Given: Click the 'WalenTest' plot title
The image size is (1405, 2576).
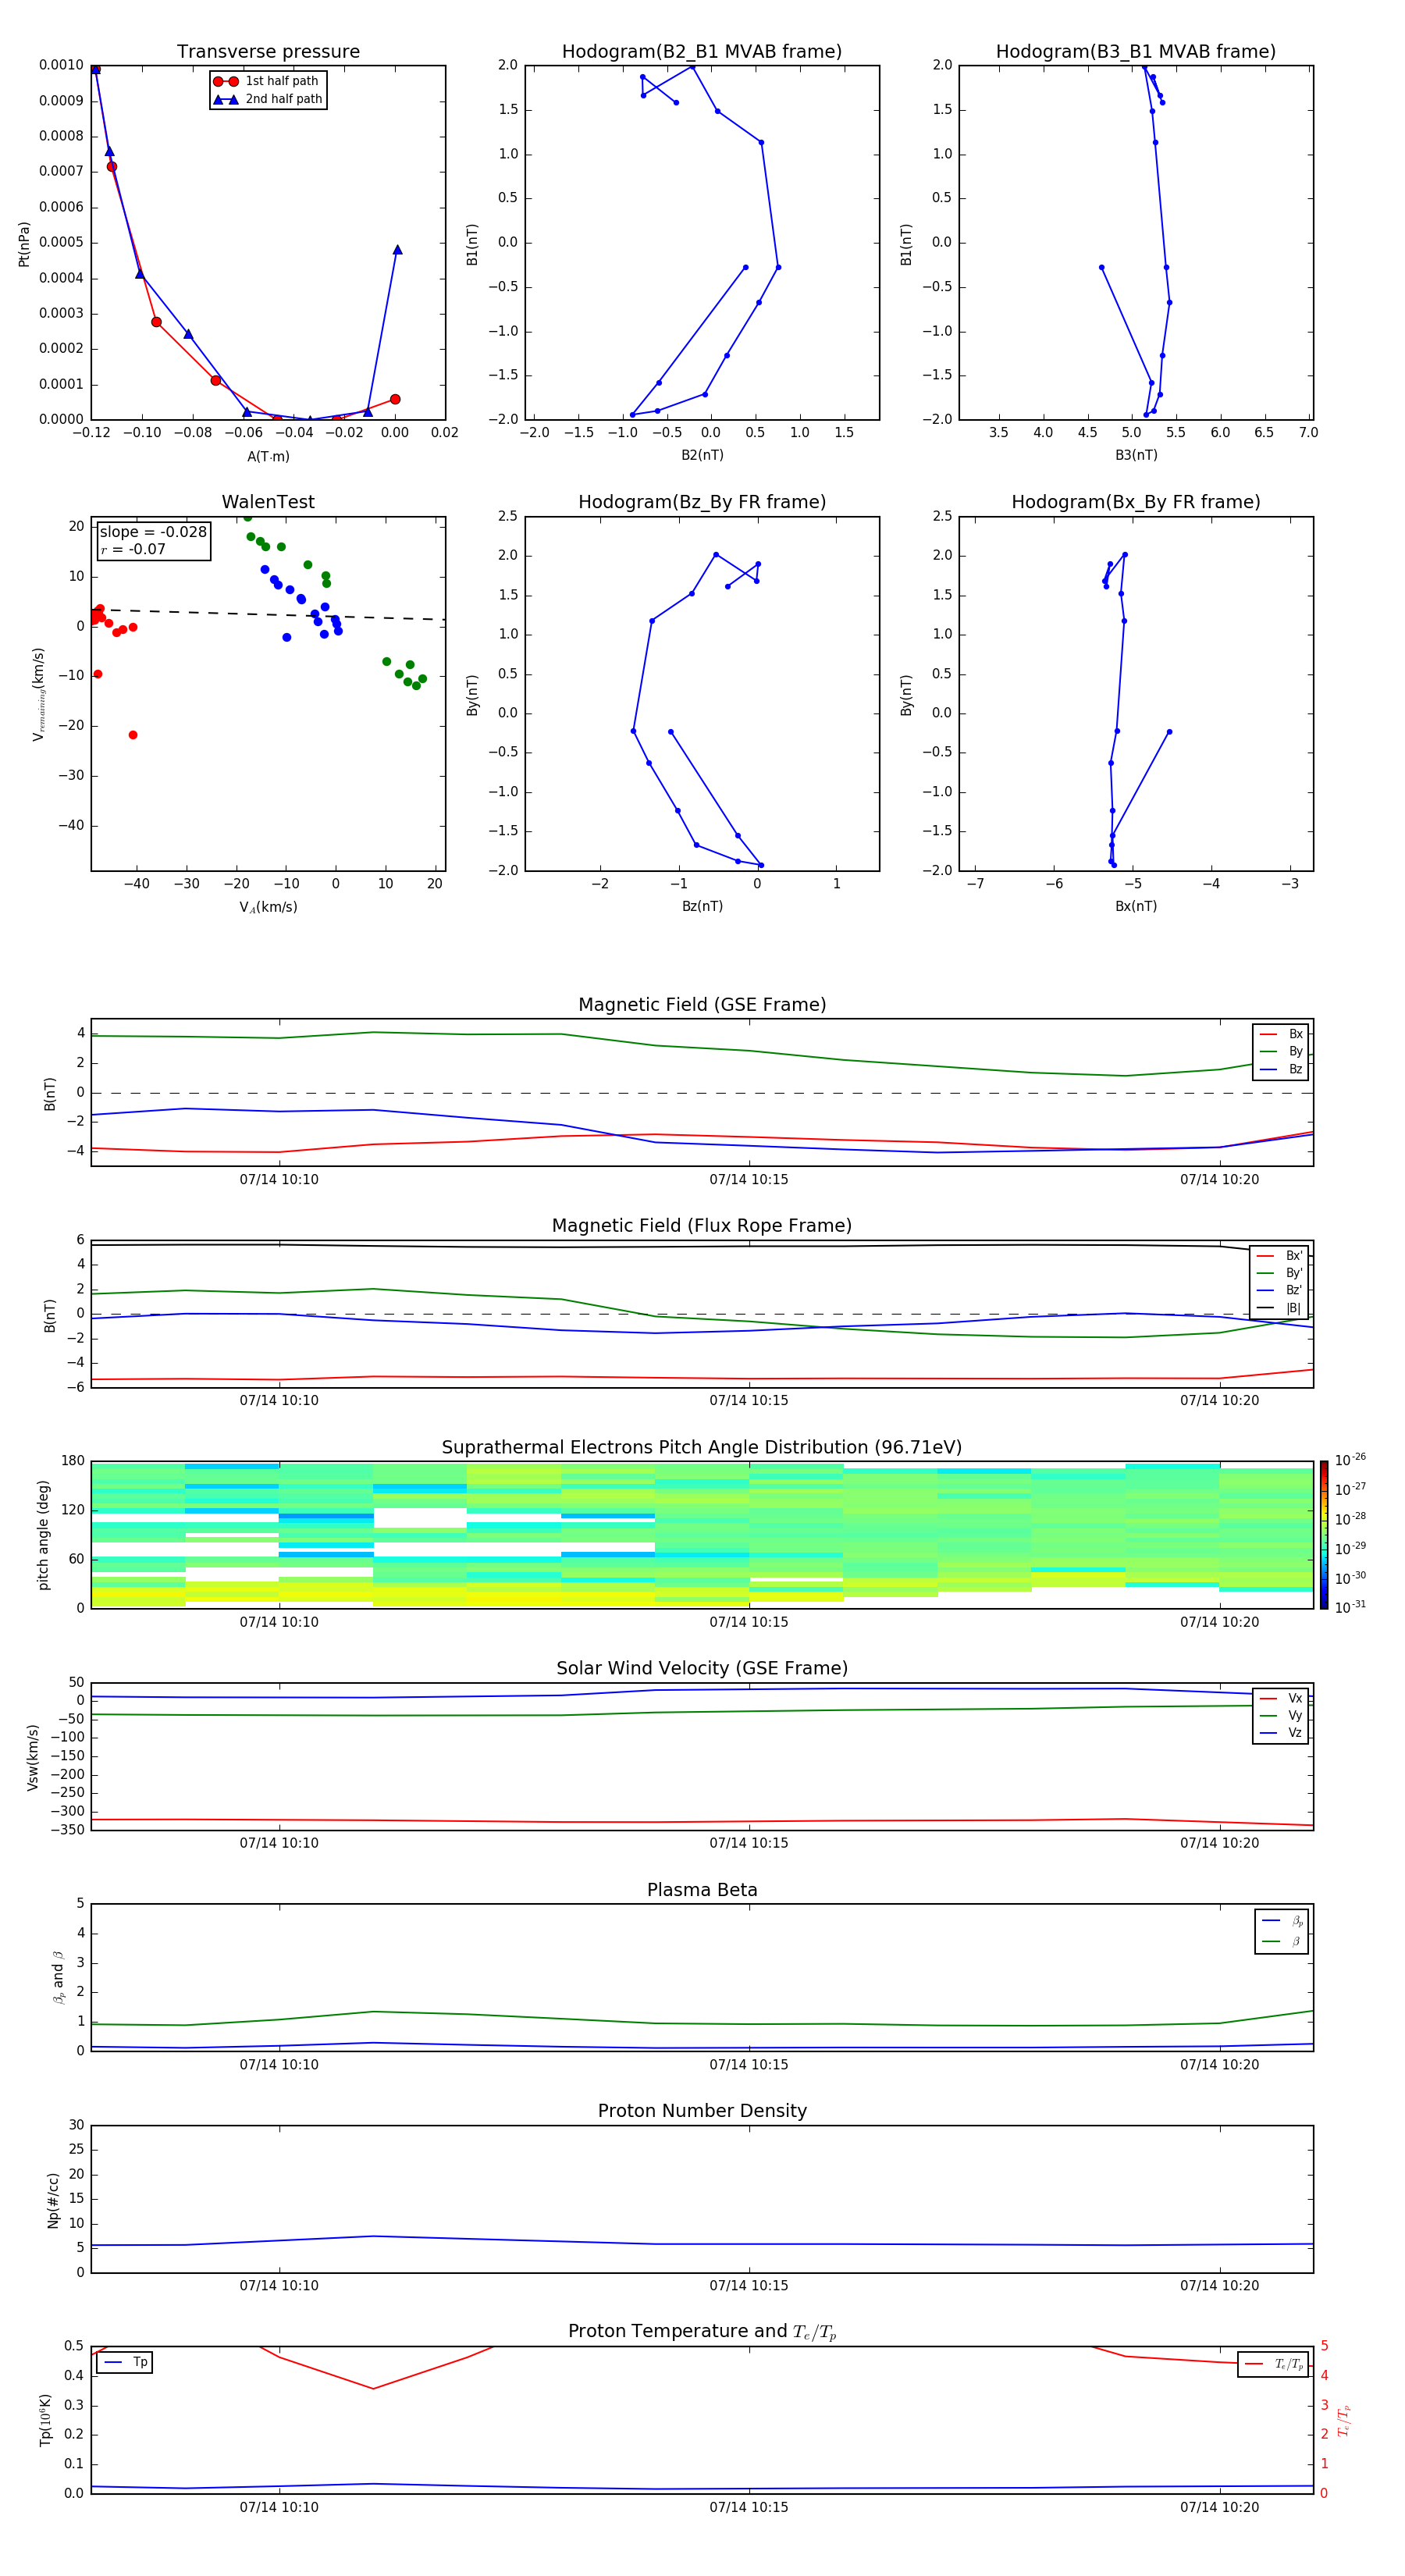Looking at the screenshot, I should coord(268,502).
